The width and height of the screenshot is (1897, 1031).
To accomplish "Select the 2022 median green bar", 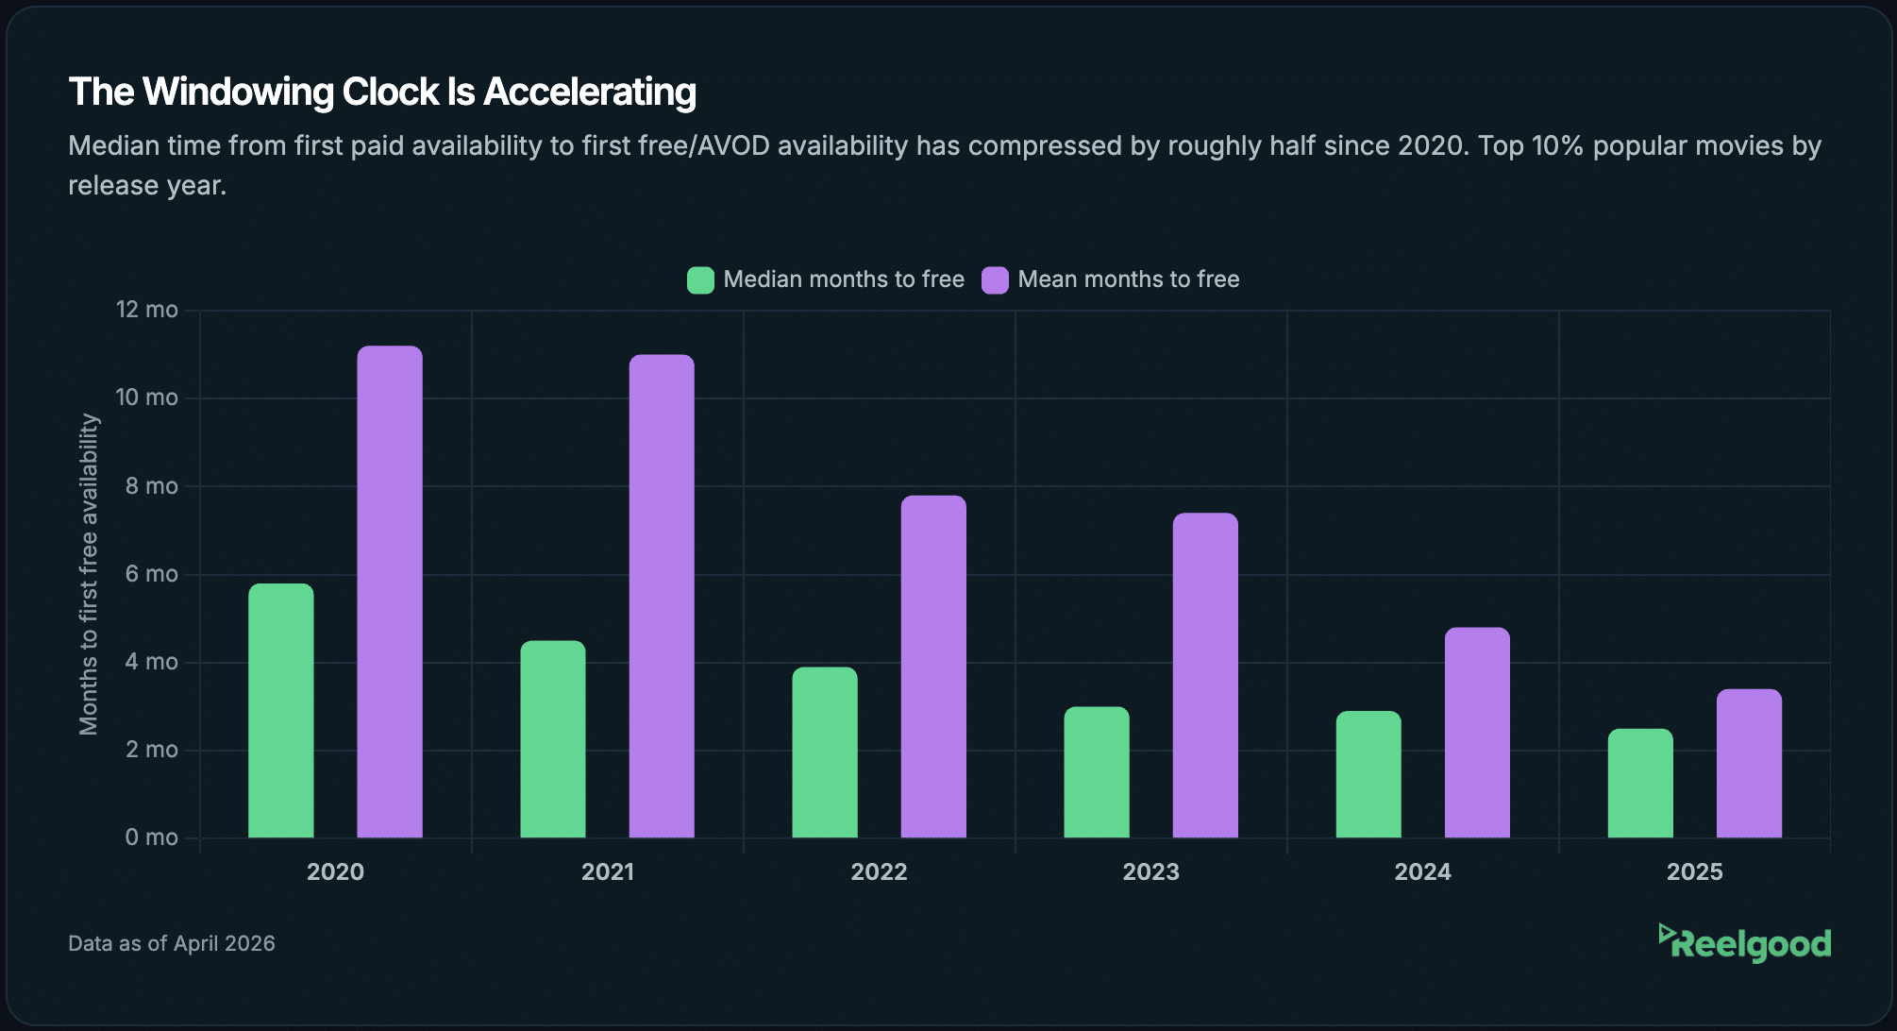I will 825,752.
